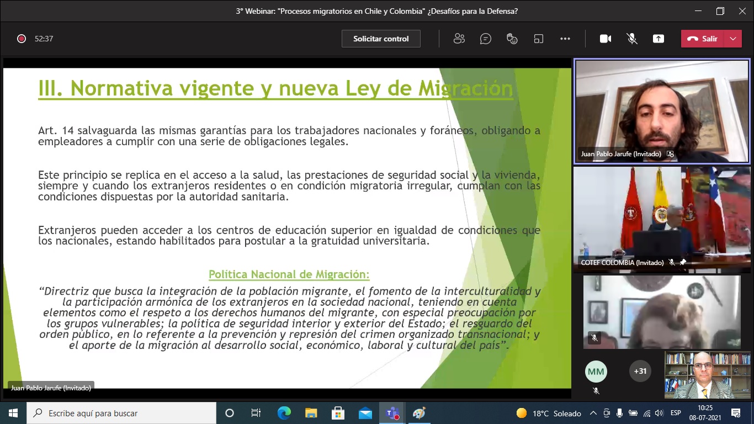Open the breakout rooms icon

pyautogui.click(x=539, y=39)
